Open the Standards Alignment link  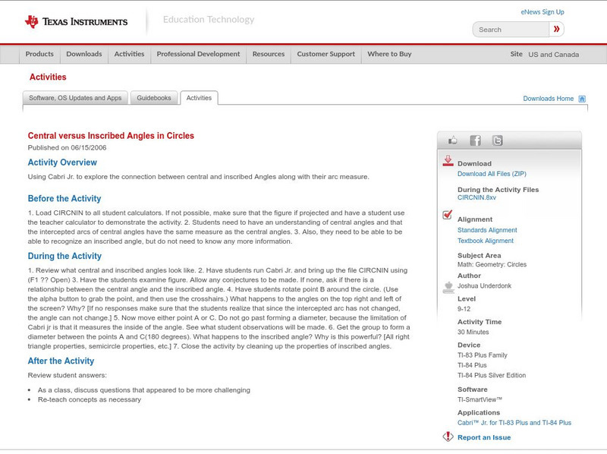click(x=487, y=230)
